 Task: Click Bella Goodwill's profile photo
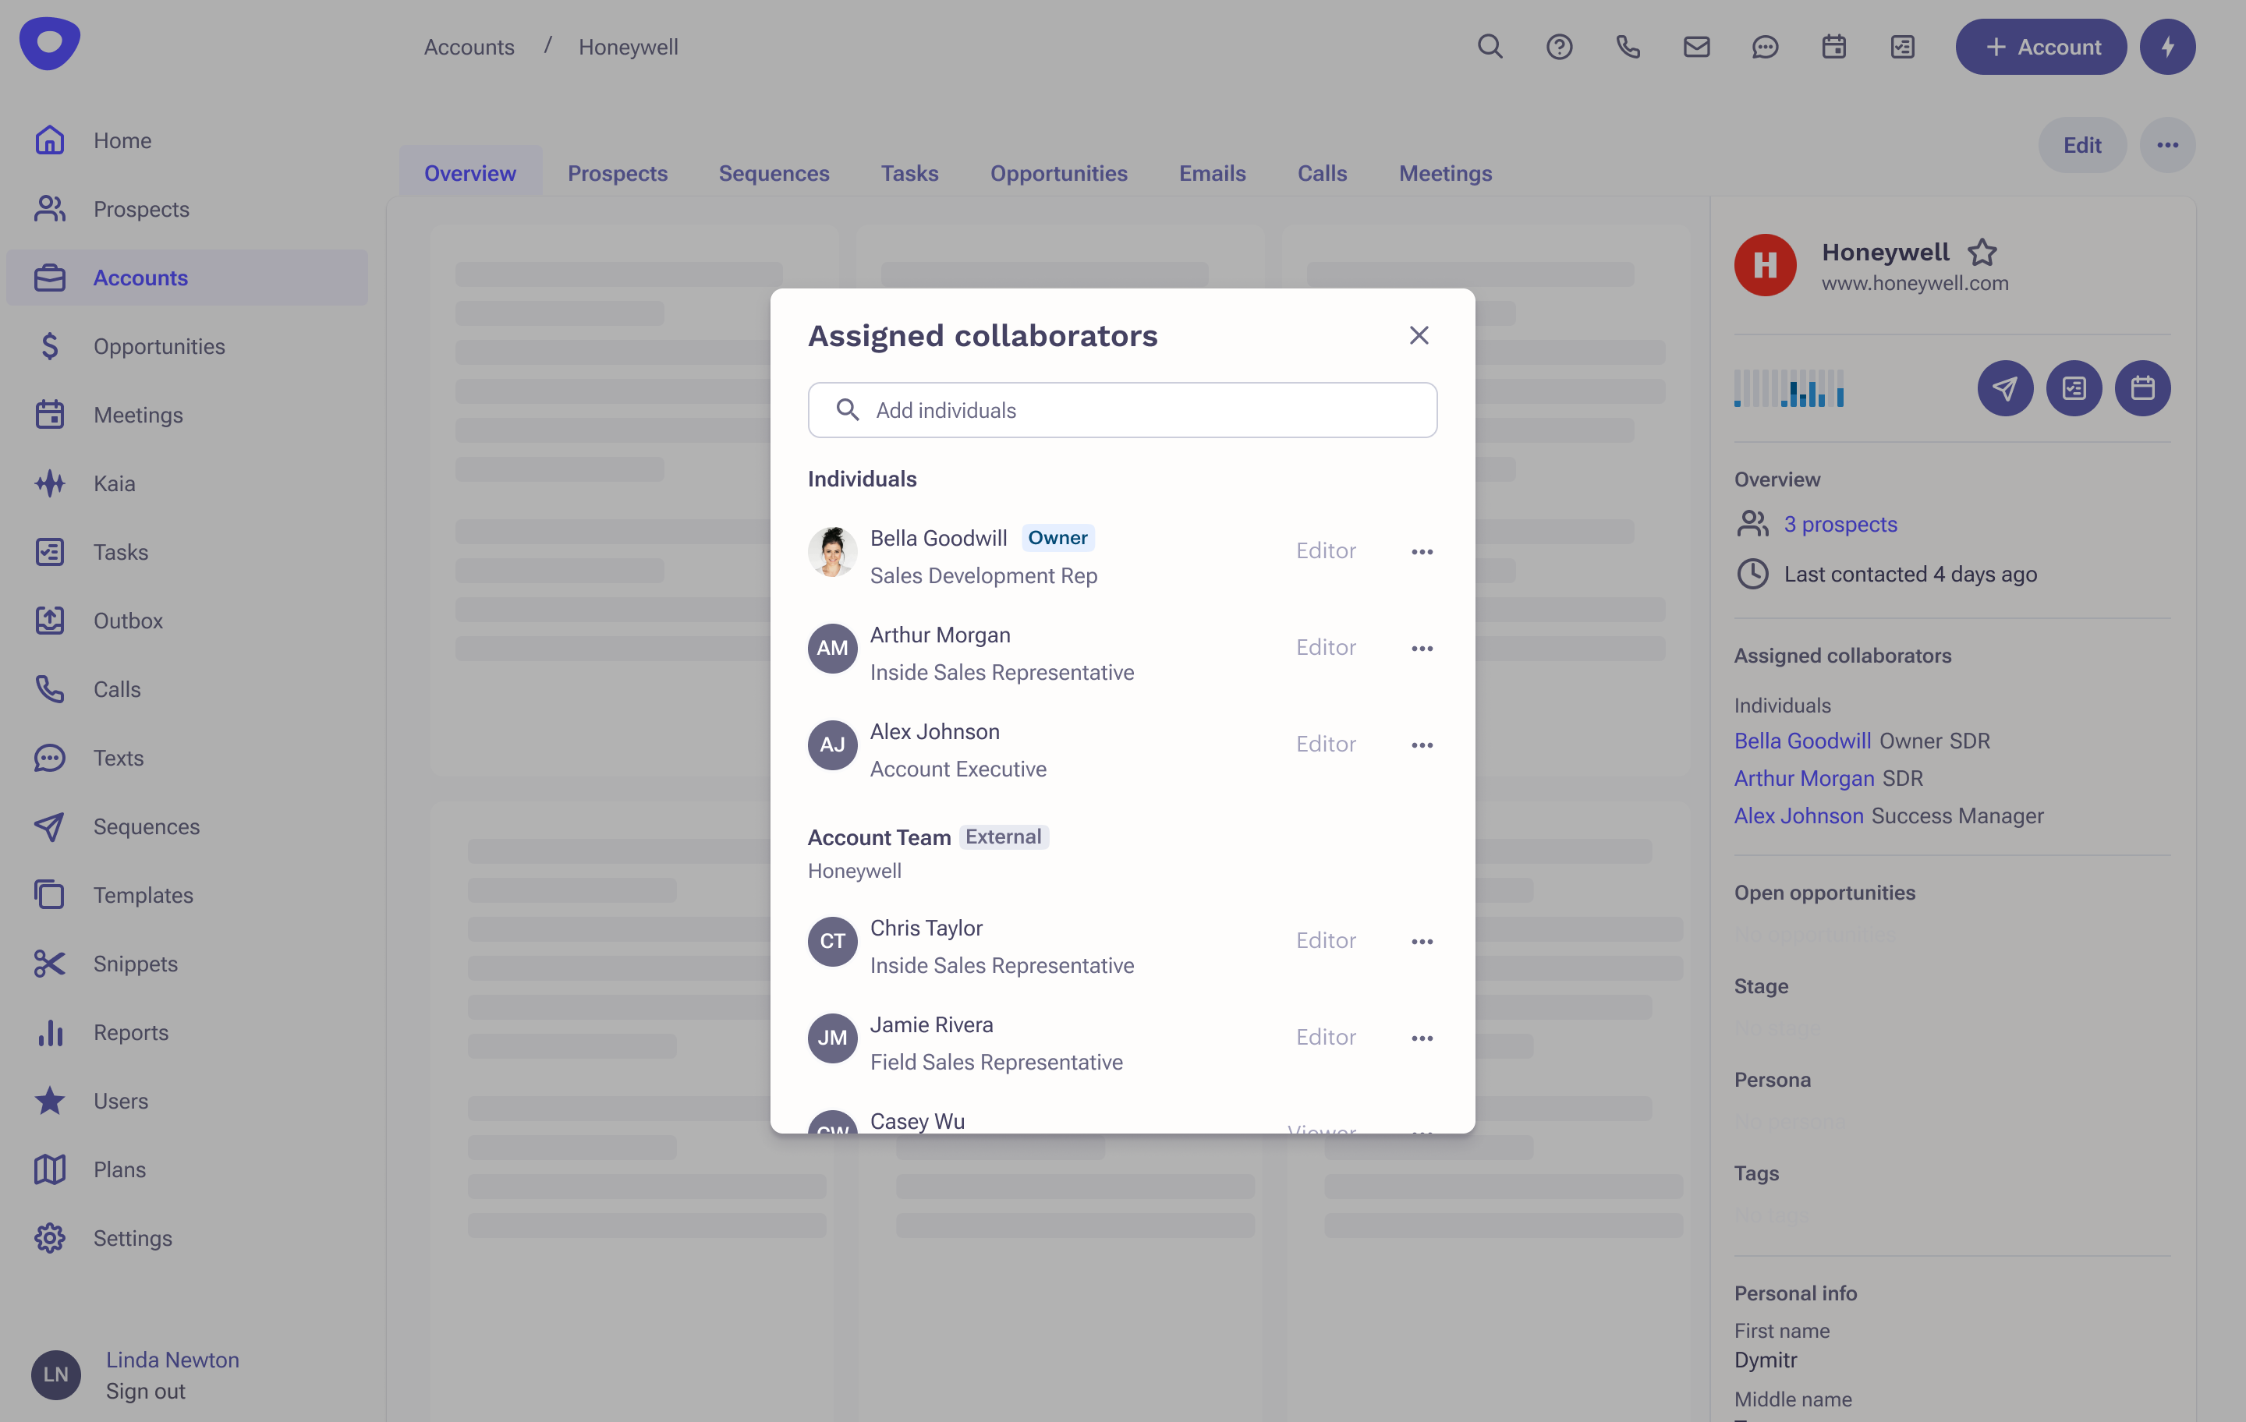[x=832, y=552]
